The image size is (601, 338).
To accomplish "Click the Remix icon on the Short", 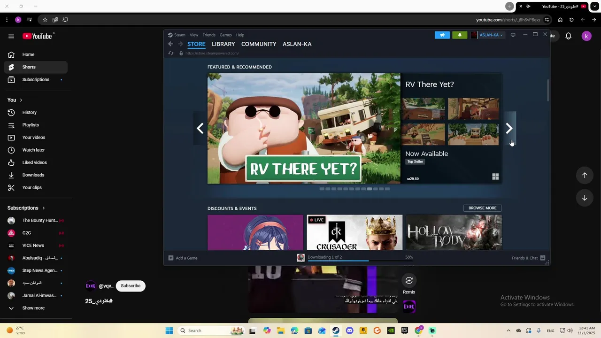I will click(x=409, y=281).
